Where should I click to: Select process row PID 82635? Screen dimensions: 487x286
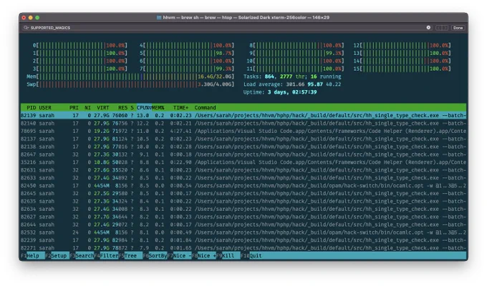243,201
